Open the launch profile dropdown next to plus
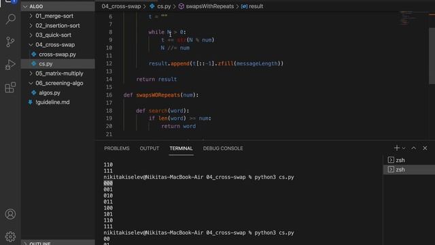Image resolution: width=435 pixels, height=245 pixels. 404,148
